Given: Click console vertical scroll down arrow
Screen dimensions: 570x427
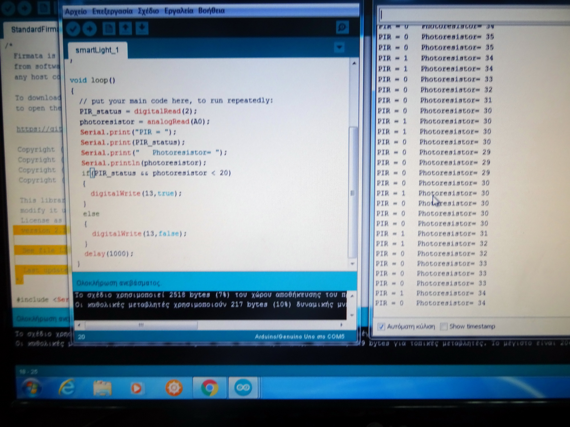Looking at the screenshot, I should point(352,315).
